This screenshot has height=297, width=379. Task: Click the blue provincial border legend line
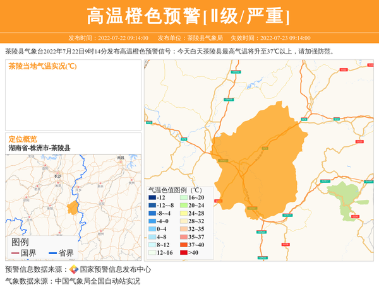(52, 253)
